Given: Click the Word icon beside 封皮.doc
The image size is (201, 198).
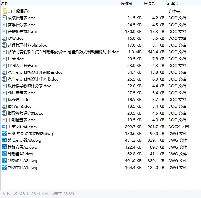Looking at the screenshot, I should pos(4,38).
